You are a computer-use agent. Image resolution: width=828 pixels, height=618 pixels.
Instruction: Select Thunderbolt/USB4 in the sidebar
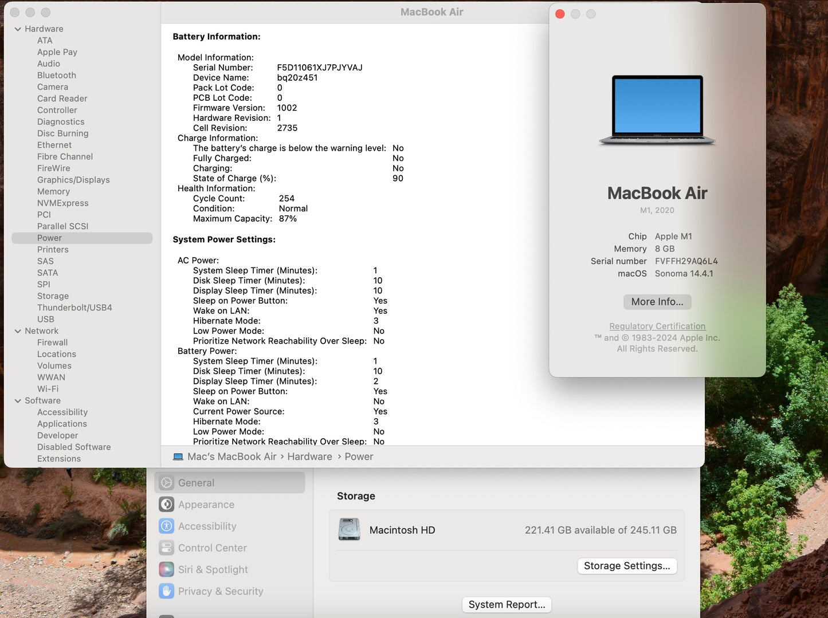tap(74, 308)
